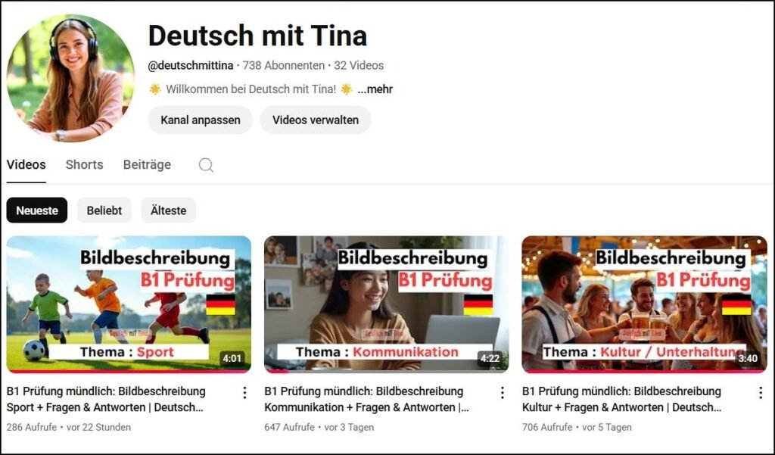Switch to the Beiträge tab
The height and width of the screenshot is (455, 775).
pyautogui.click(x=147, y=165)
